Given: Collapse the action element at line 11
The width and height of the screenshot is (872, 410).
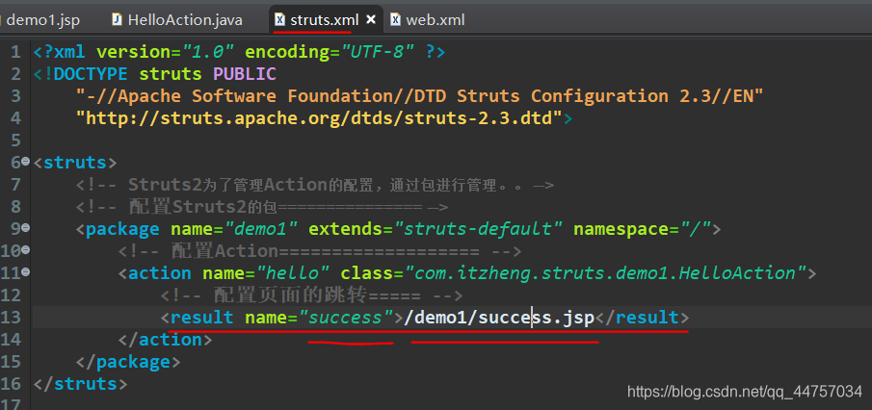Looking at the screenshot, I should (x=25, y=272).
